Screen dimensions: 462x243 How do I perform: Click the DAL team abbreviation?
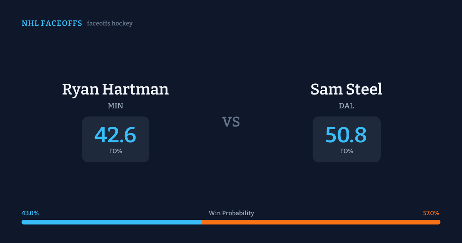[346, 106]
